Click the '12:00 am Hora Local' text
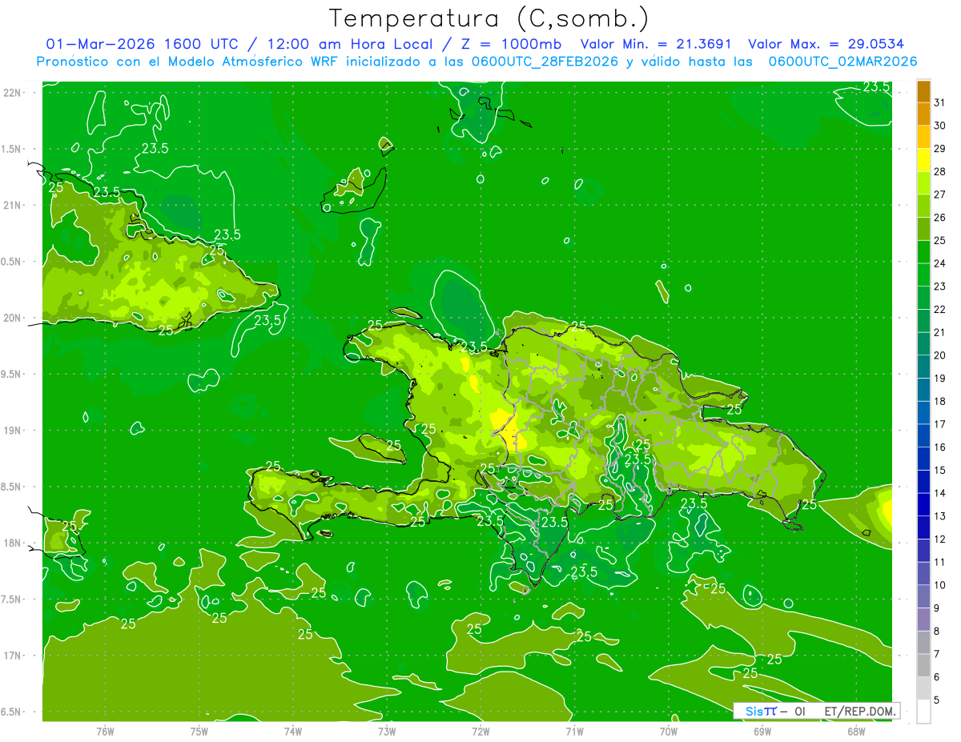Screen dimensions: 961x742 [x=352, y=44]
